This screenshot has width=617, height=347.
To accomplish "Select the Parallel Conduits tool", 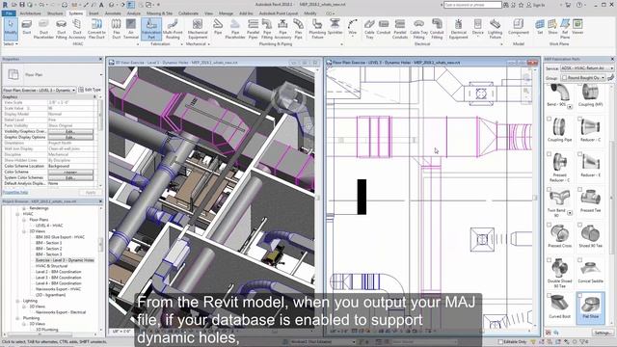I will [x=400, y=29].
